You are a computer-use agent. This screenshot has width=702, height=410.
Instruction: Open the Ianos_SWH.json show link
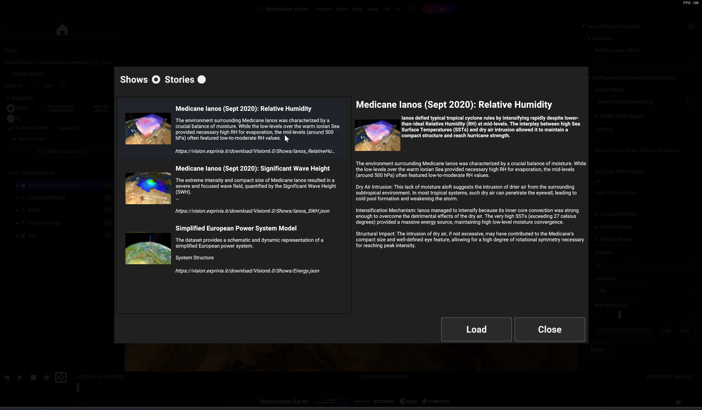pyautogui.click(x=252, y=211)
